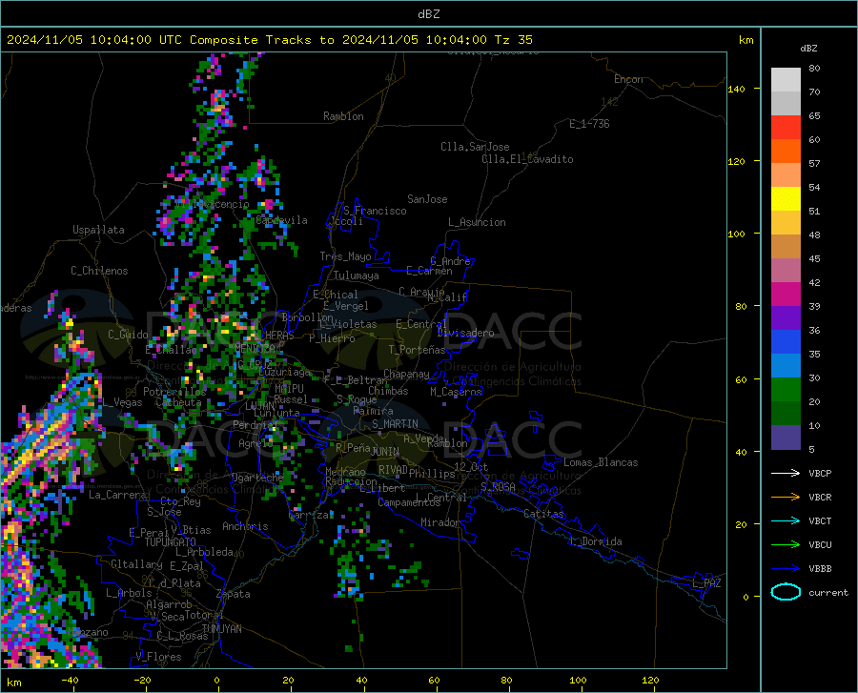Click the Zapata map label

click(234, 595)
